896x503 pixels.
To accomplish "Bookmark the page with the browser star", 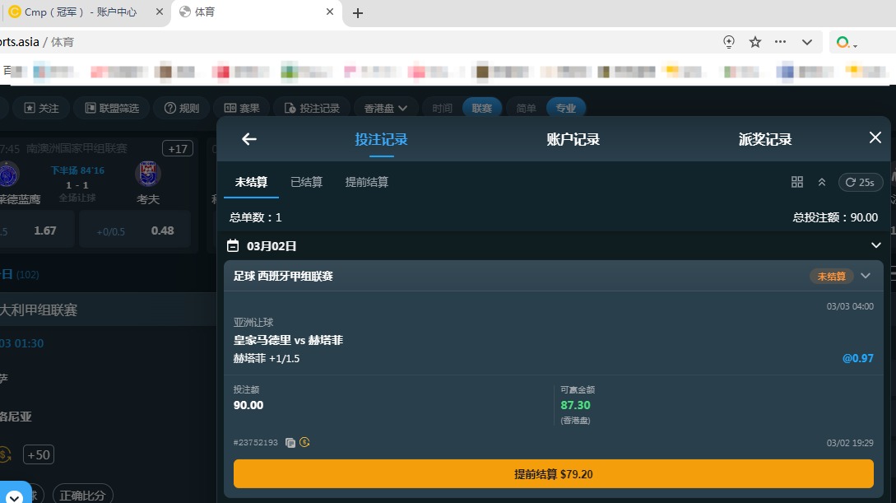I will click(754, 41).
